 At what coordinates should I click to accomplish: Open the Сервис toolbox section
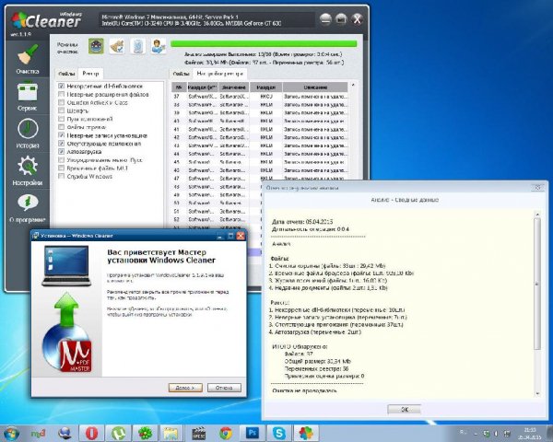tap(27, 96)
